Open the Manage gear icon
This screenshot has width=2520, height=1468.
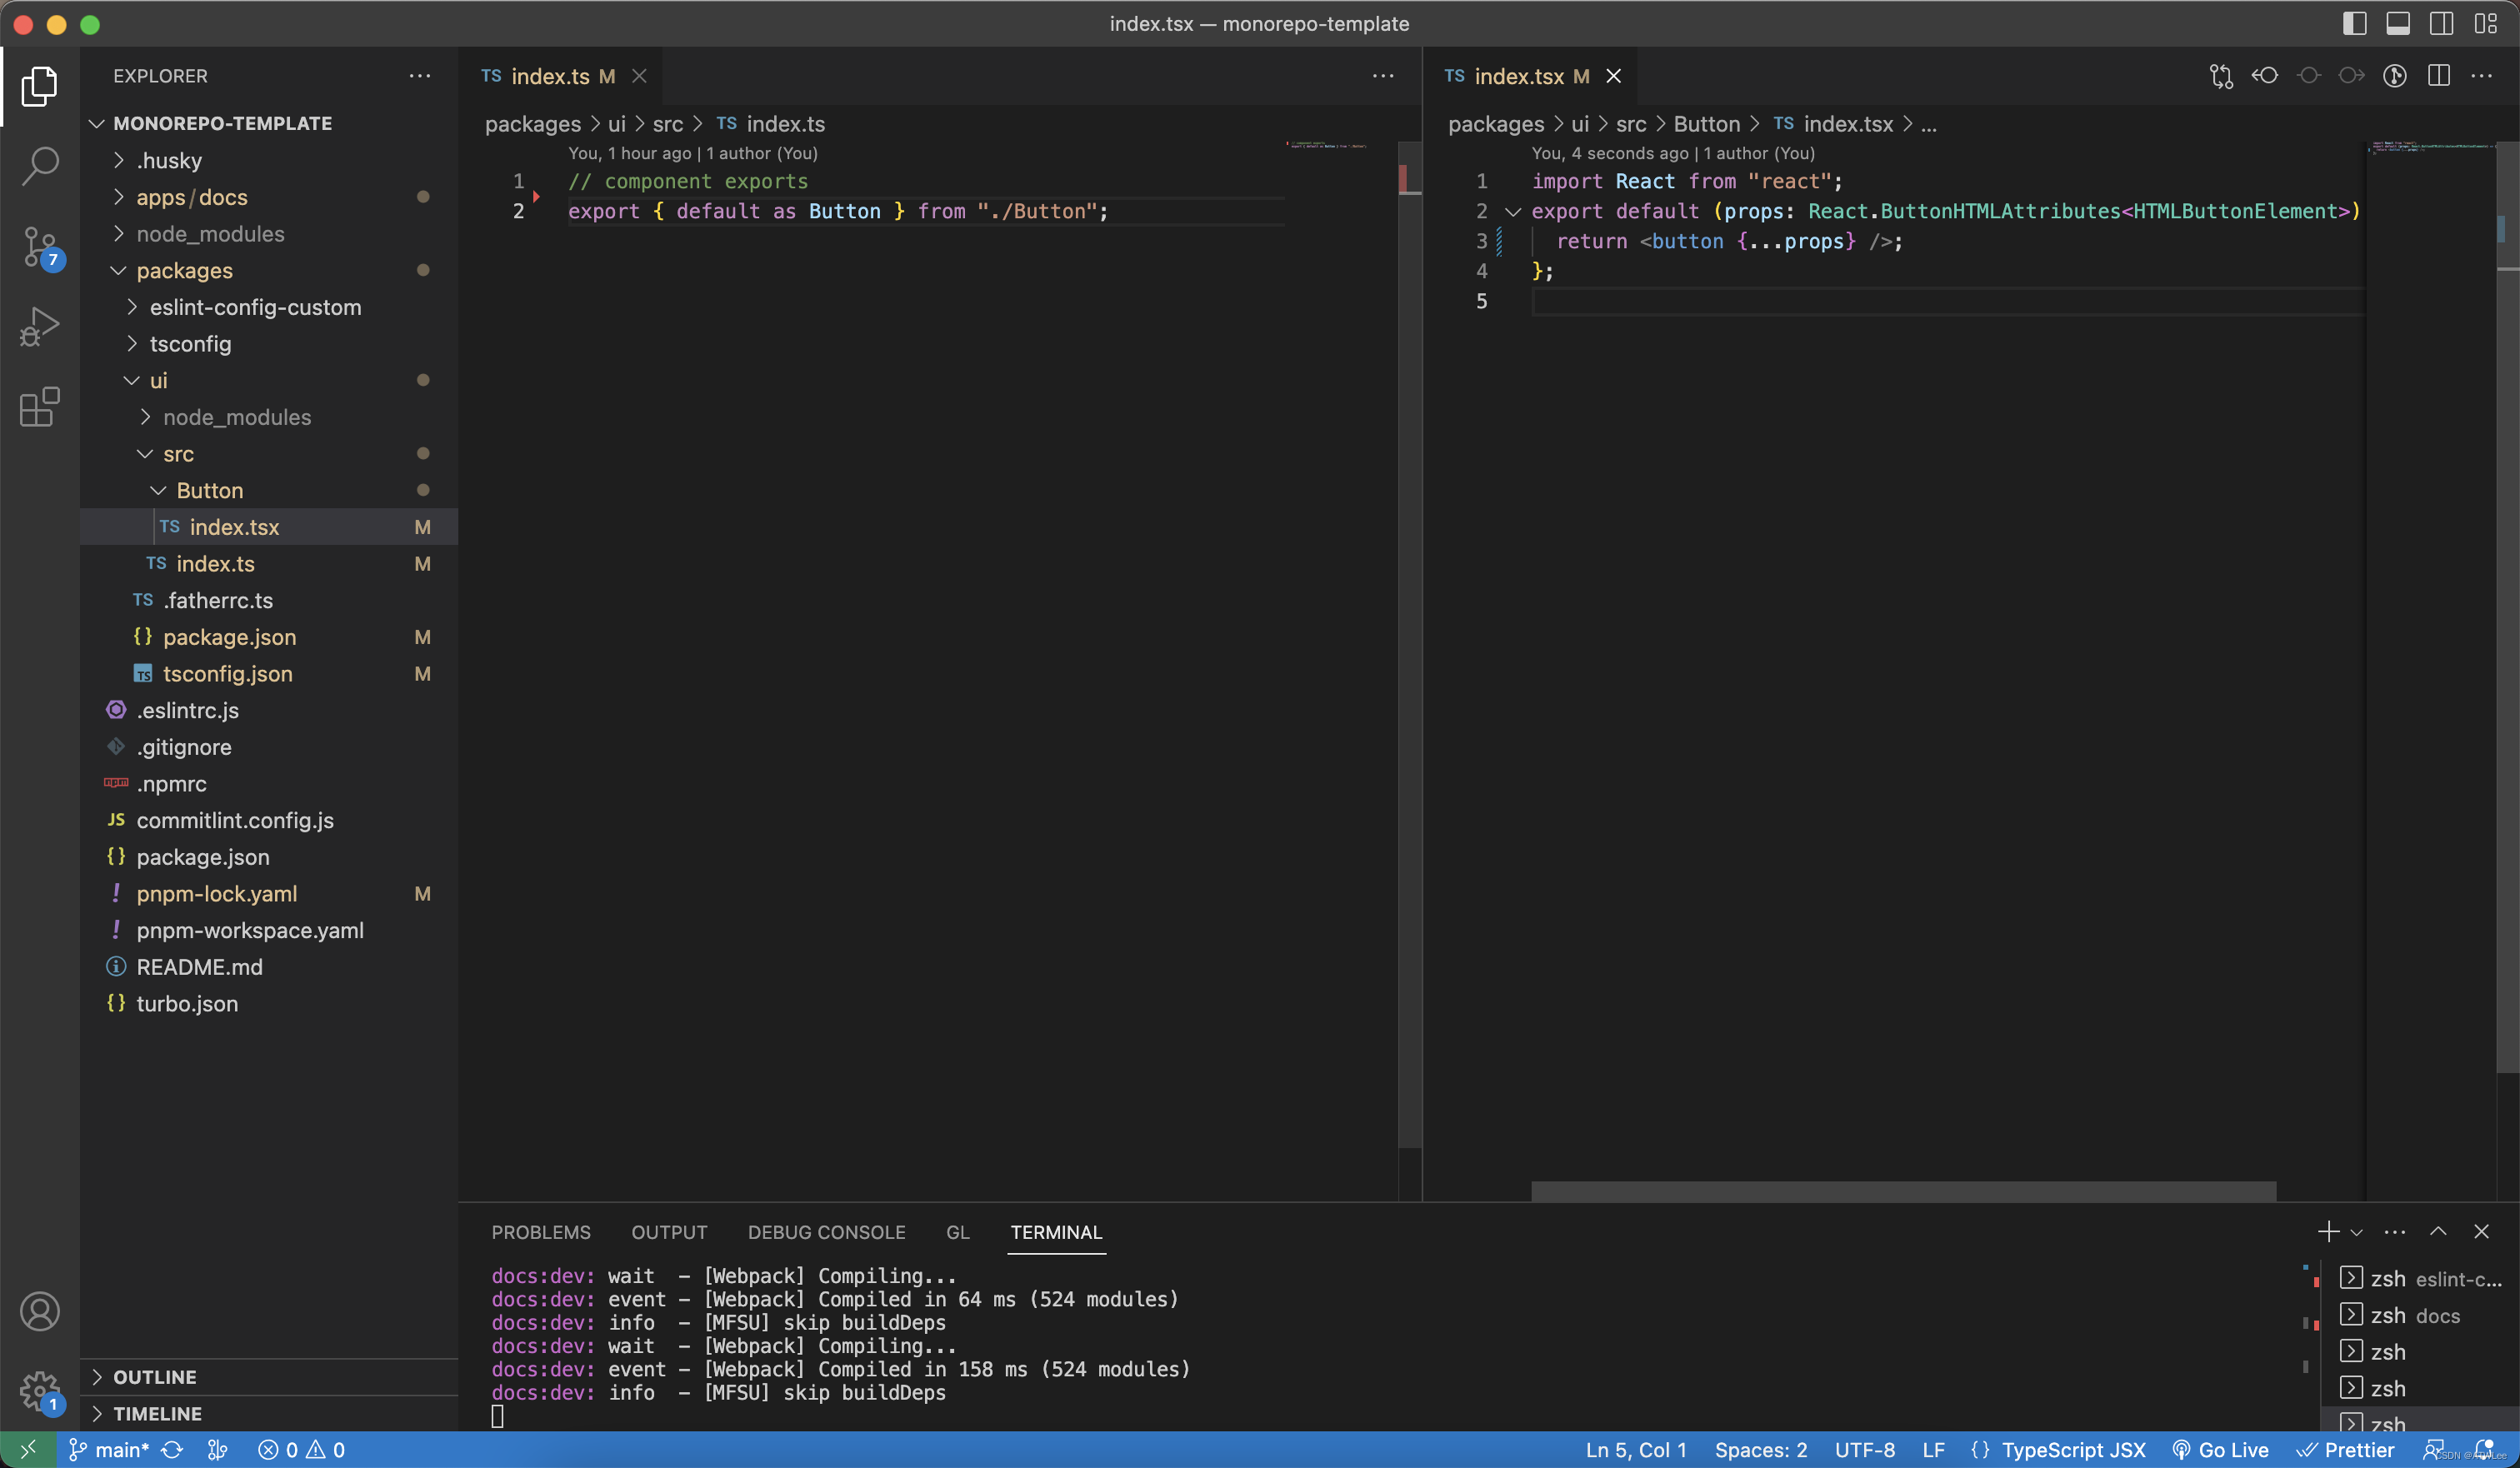pyautogui.click(x=40, y=1391)
